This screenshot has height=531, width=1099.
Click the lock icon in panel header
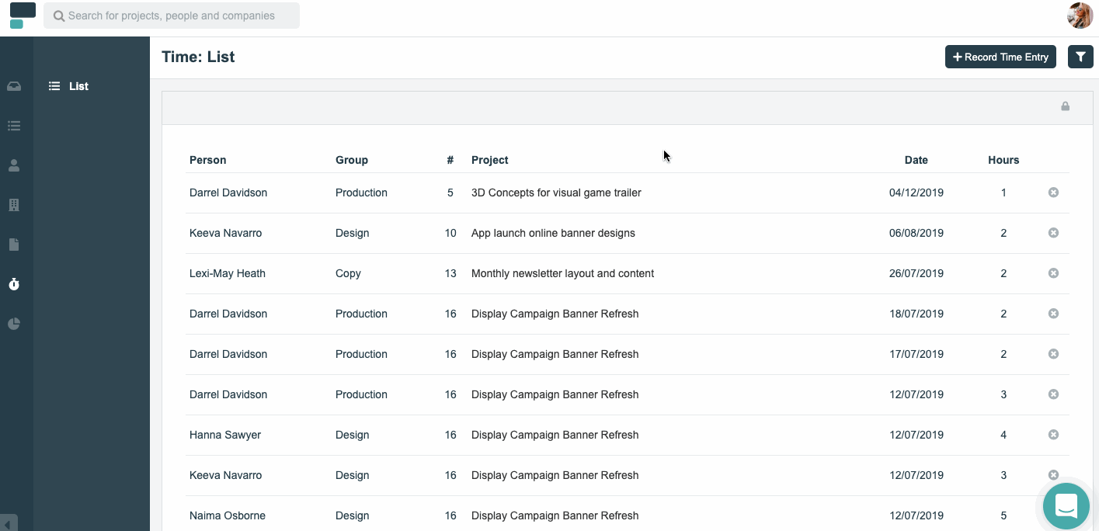[x=1066, y=106]
